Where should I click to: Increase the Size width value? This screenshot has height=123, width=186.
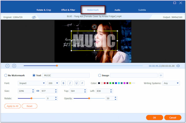click(x=33, y=90)
